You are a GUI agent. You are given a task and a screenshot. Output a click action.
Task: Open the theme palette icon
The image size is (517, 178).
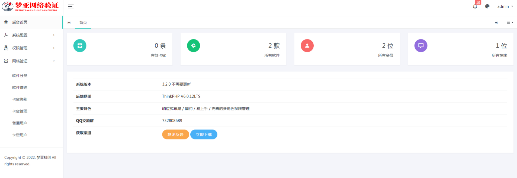(x=487, y=6)
